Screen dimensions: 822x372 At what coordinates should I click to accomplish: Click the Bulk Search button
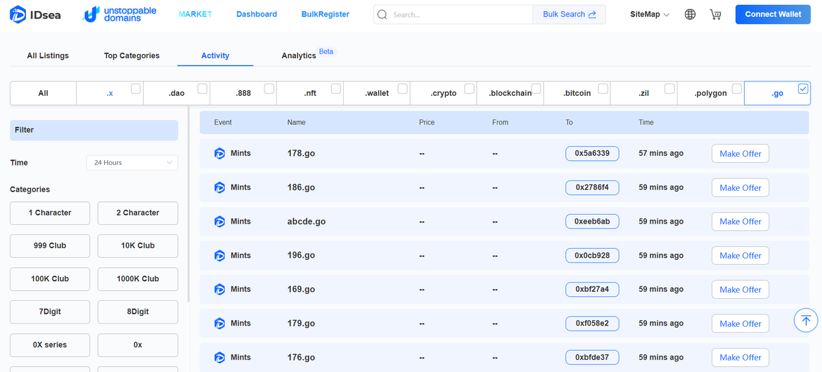[x=569, y=14]
